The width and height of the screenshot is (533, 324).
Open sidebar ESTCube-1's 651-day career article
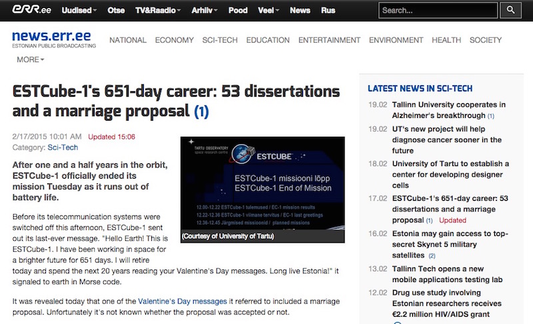click(x=450, y=209)
